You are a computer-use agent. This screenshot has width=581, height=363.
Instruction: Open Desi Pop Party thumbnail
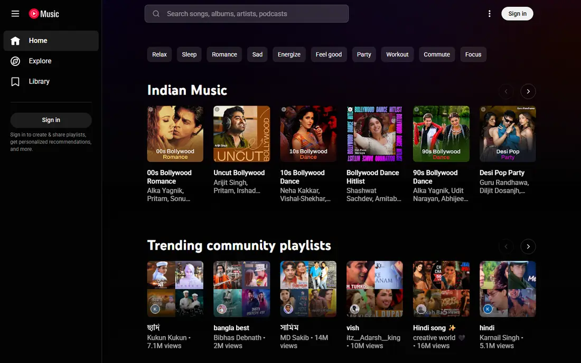tap(508, 134)
